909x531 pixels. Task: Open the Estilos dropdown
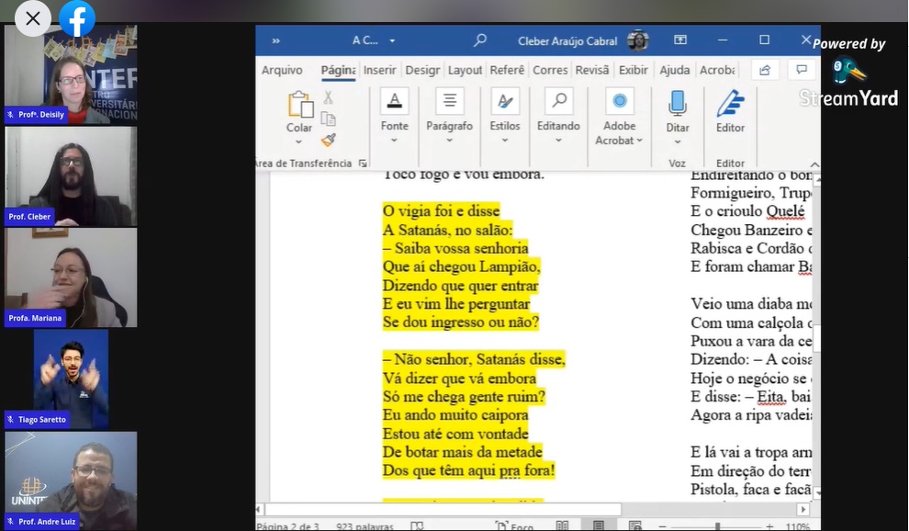[x=504, y=141]
